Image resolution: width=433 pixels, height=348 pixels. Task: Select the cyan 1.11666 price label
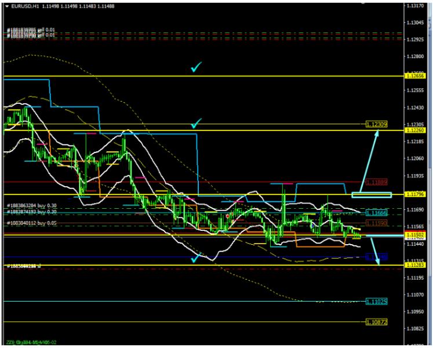click(x=376, y=213)
